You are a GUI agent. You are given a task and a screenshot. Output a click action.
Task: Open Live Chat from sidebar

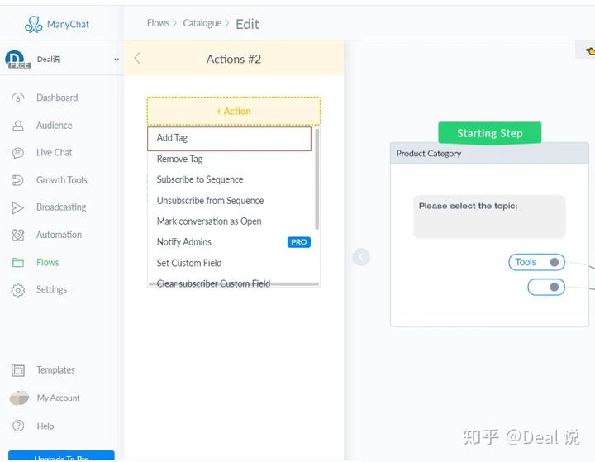click(55, 153)
